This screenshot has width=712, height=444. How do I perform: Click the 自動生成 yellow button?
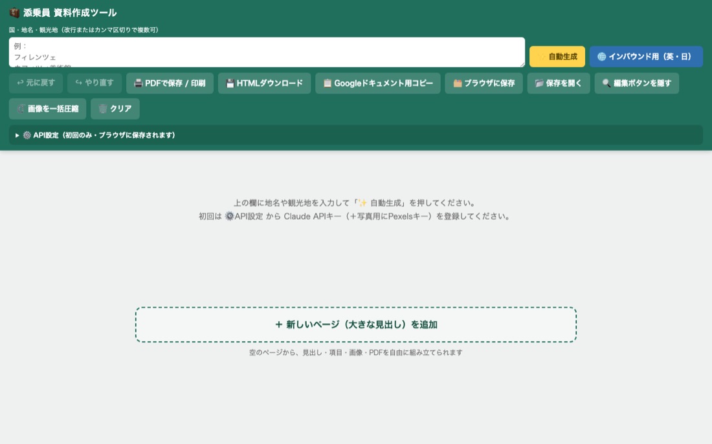pyautogui.click(x=557, y=57)
